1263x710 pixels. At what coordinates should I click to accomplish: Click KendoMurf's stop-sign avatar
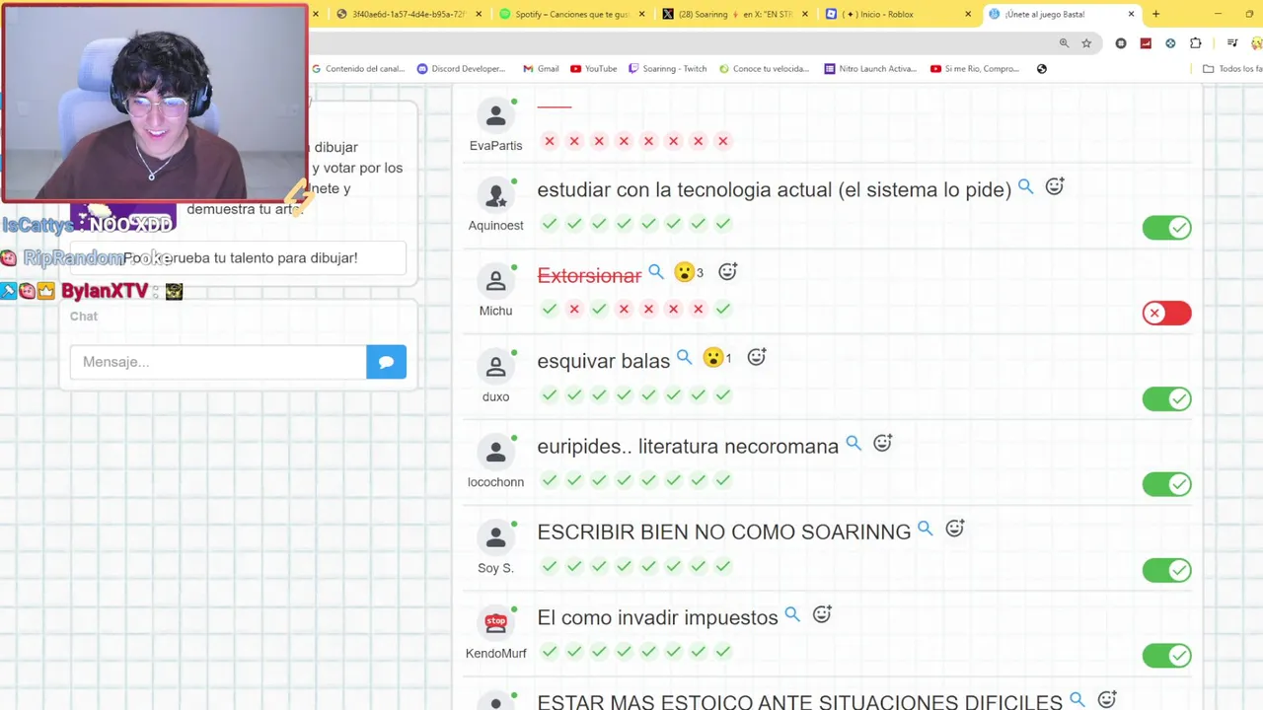coord(495,623)
